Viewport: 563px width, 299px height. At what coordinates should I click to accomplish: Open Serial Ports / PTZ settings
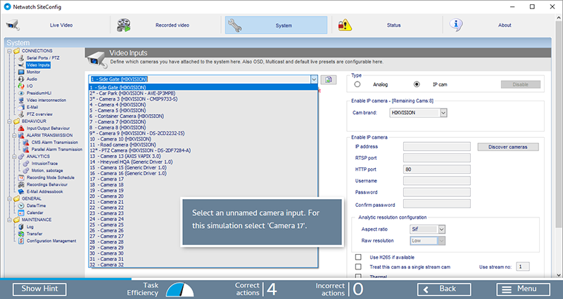point(42,58)
